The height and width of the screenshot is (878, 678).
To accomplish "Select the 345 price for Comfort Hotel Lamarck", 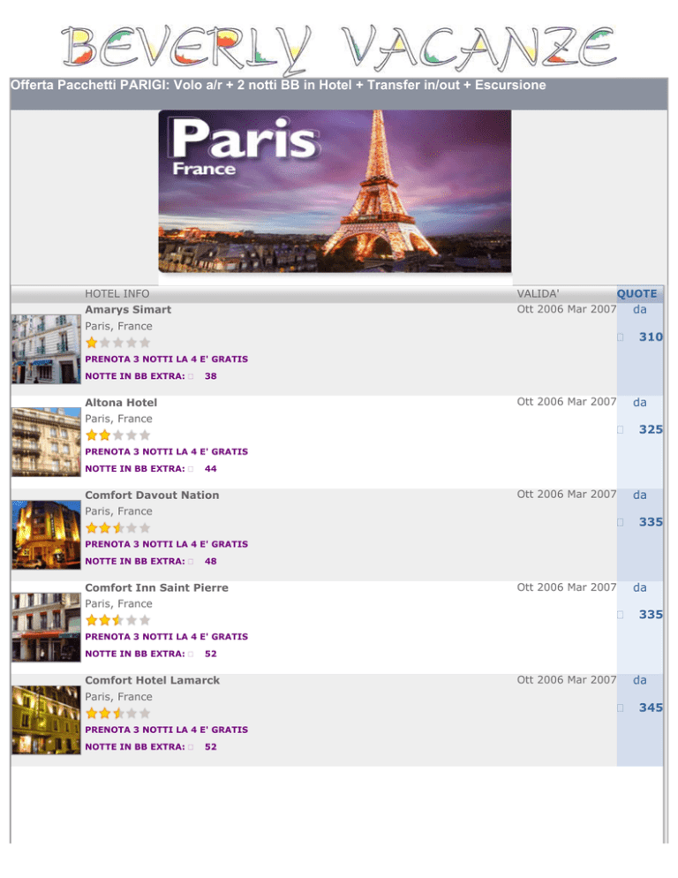I will point(651,708).
